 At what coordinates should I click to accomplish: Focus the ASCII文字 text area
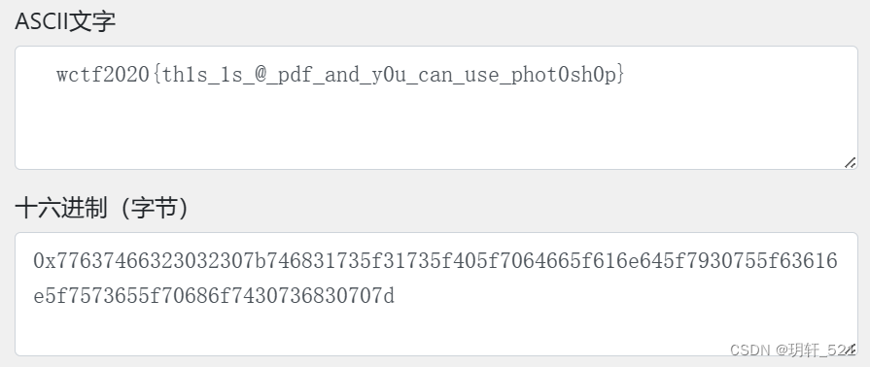pyautogui.click(x=436, y=108)
